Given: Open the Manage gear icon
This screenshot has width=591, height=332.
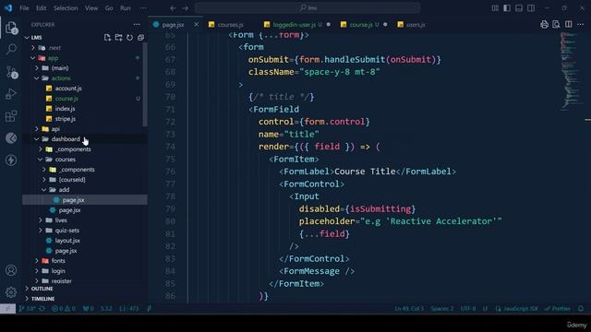Looking at the screenshot, I should coord(11,291).
